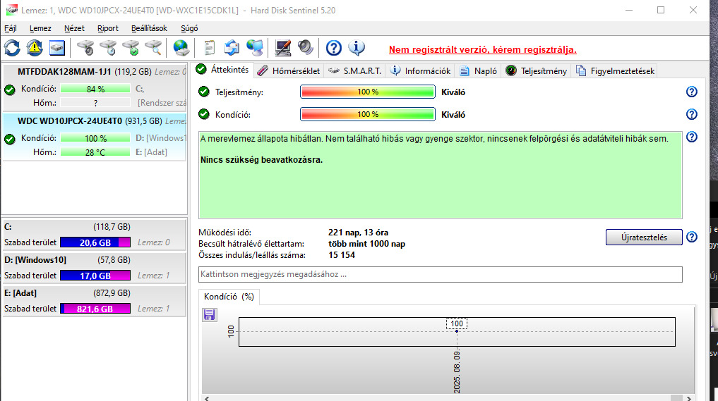718x401 pixels.
Task: Select the D: [Windows10] partition entry
Action: [94, 268]
